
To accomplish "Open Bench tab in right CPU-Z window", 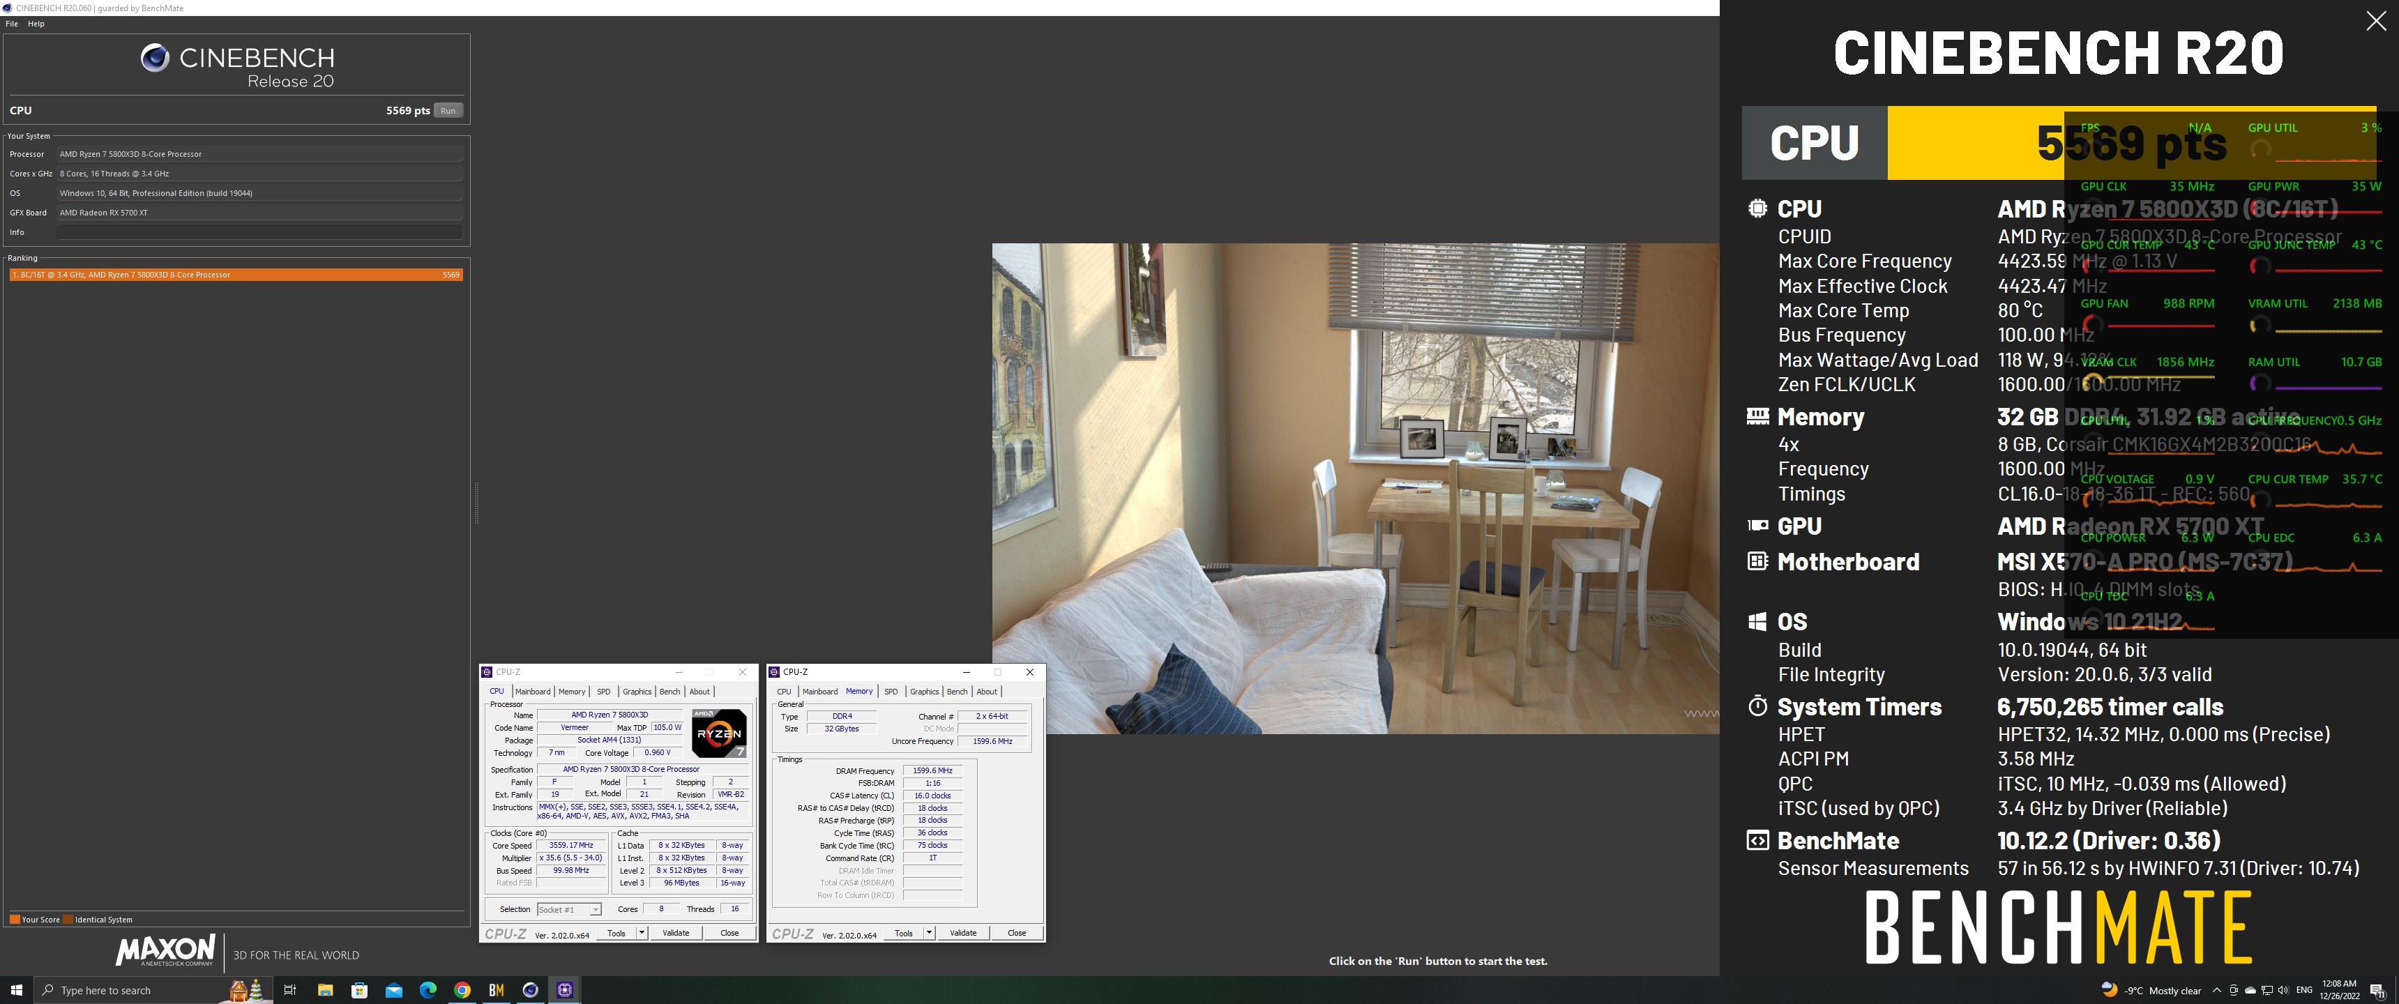I will point(956,691).
